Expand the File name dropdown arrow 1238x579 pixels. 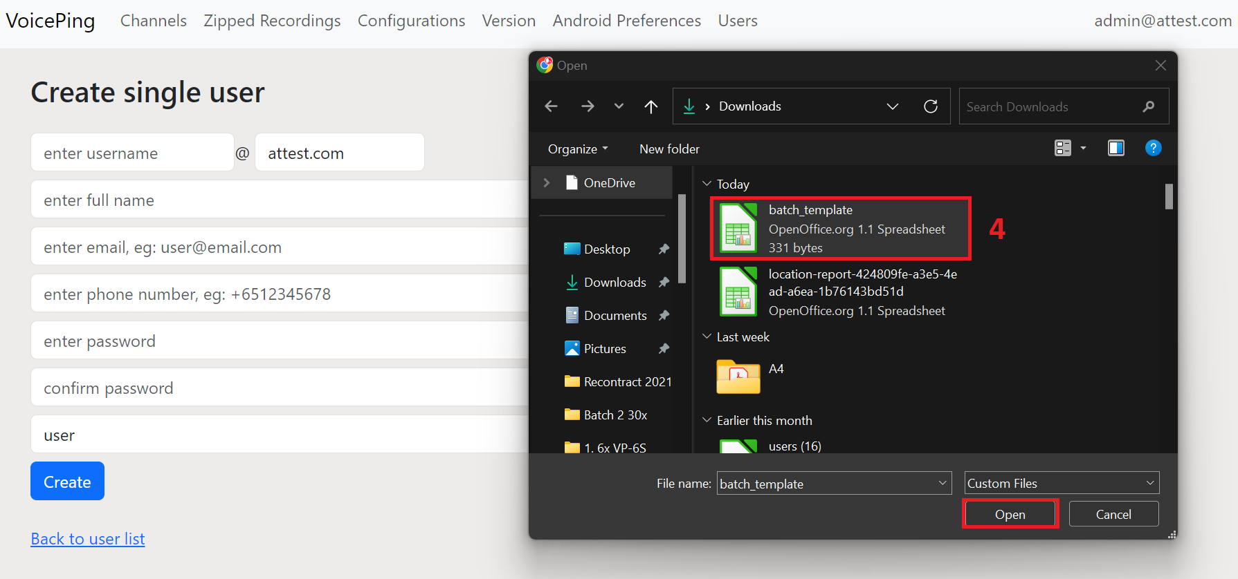(x=942, y=484)
